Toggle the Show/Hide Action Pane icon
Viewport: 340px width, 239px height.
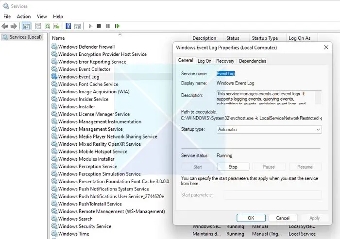[x=77, y=26]
